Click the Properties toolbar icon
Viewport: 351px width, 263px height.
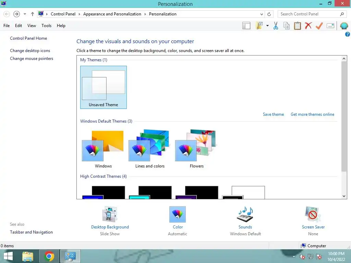coord(330,26)
